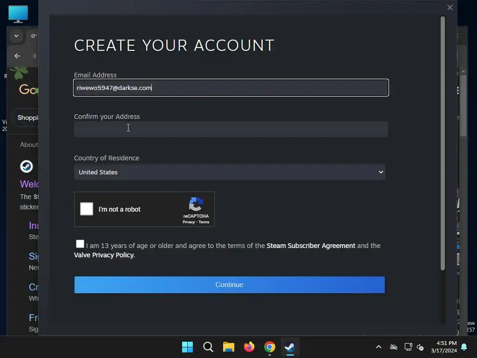Focus the Confirm your Address field
This screenshot has height=358, width=477.
point(231,129)
